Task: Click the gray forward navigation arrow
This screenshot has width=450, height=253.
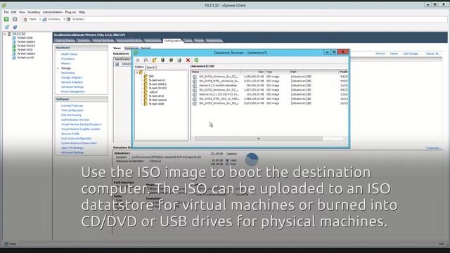Action: pyautogui.click(x=15, y=19)
